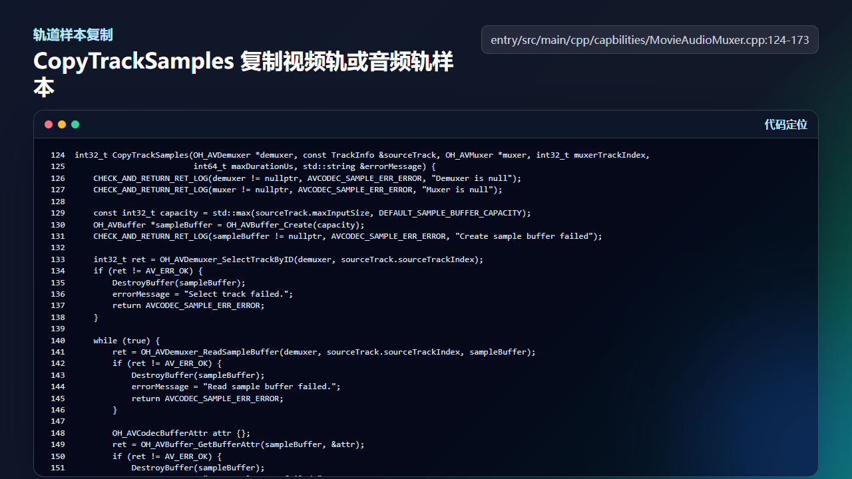Image resolution: width=852 pixels, height=479 pixels.
Task: Click line number 145
Action: (58, 399)
